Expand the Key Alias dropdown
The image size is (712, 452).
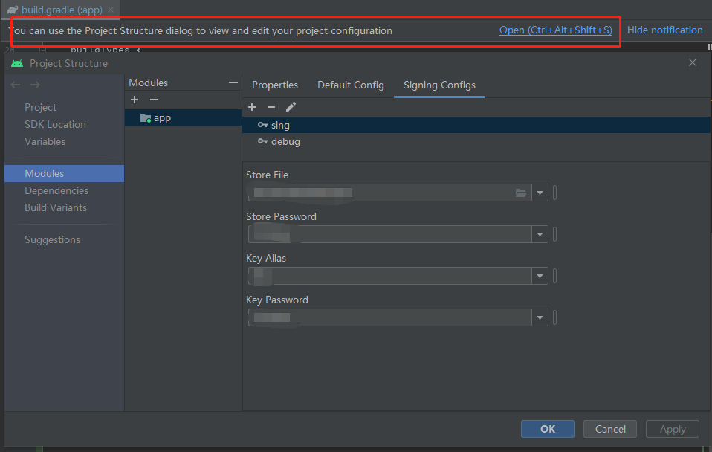point(540,276)
